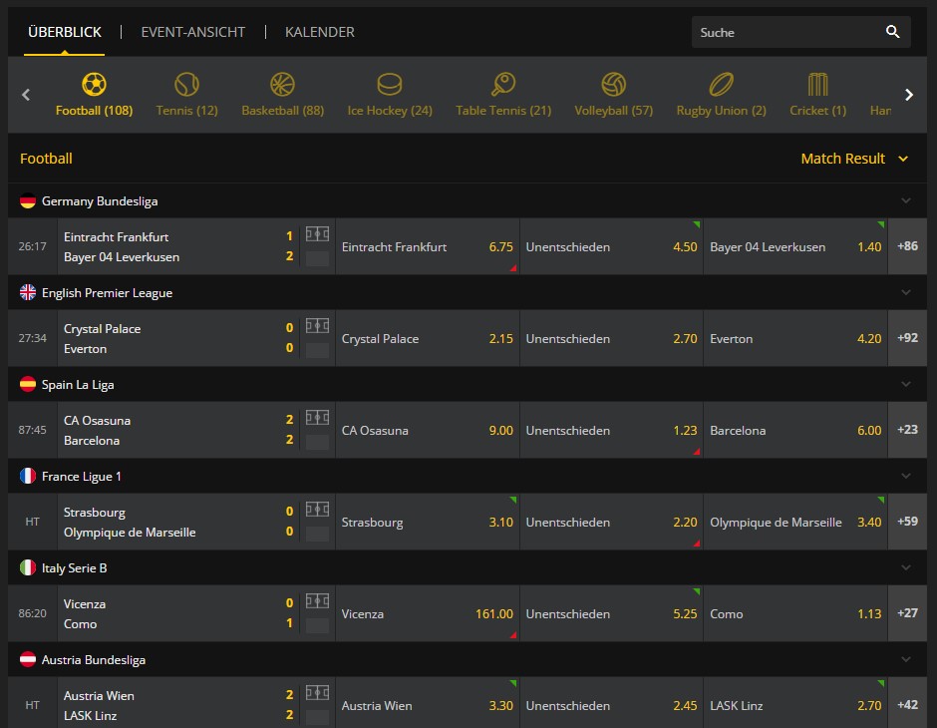Open pitch view for Vicenza match
Screen dimensions: 937x728
tap(317, 600)
